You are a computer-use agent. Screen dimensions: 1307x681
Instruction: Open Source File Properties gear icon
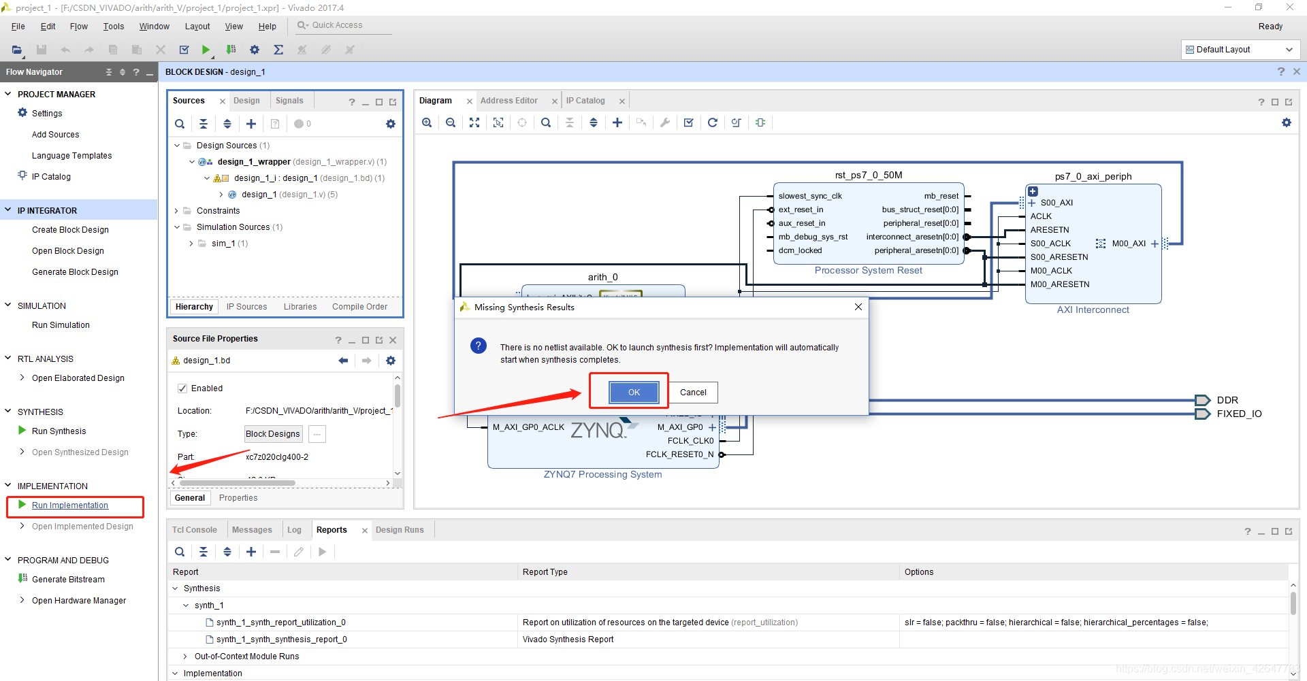click(x=391, y=361)
